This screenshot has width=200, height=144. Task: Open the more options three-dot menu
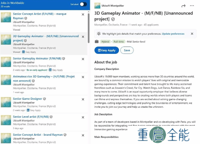pos(192,5)
